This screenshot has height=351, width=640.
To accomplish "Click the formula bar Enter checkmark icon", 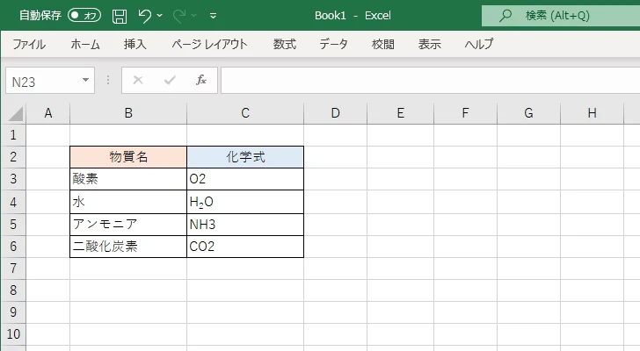I will 170,80.
